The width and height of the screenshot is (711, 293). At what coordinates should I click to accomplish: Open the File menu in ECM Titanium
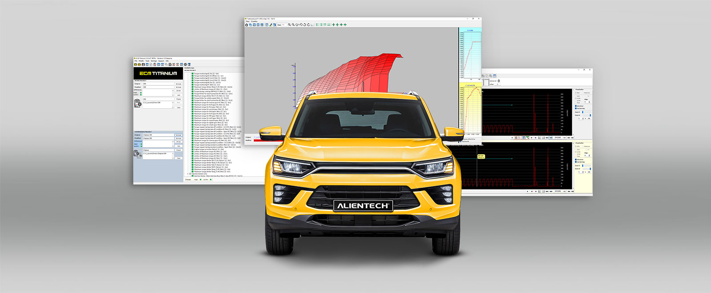coord(136,61)
